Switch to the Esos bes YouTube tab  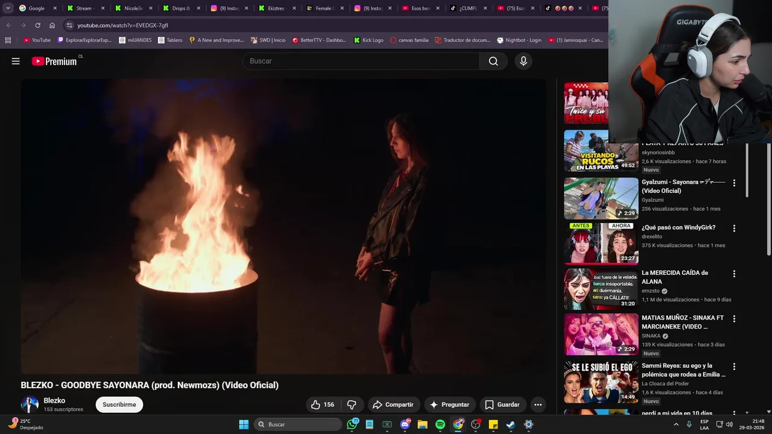point(420,8)
